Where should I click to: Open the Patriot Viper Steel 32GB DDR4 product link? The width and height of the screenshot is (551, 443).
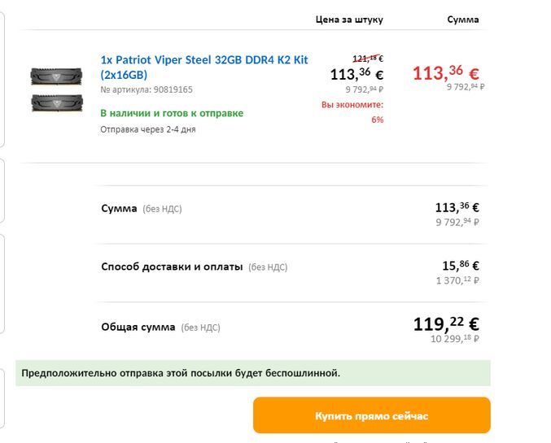(x=203, y=67)
